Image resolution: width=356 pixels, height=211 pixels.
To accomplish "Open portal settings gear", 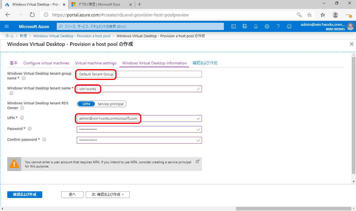I will (x=267, y=26).
